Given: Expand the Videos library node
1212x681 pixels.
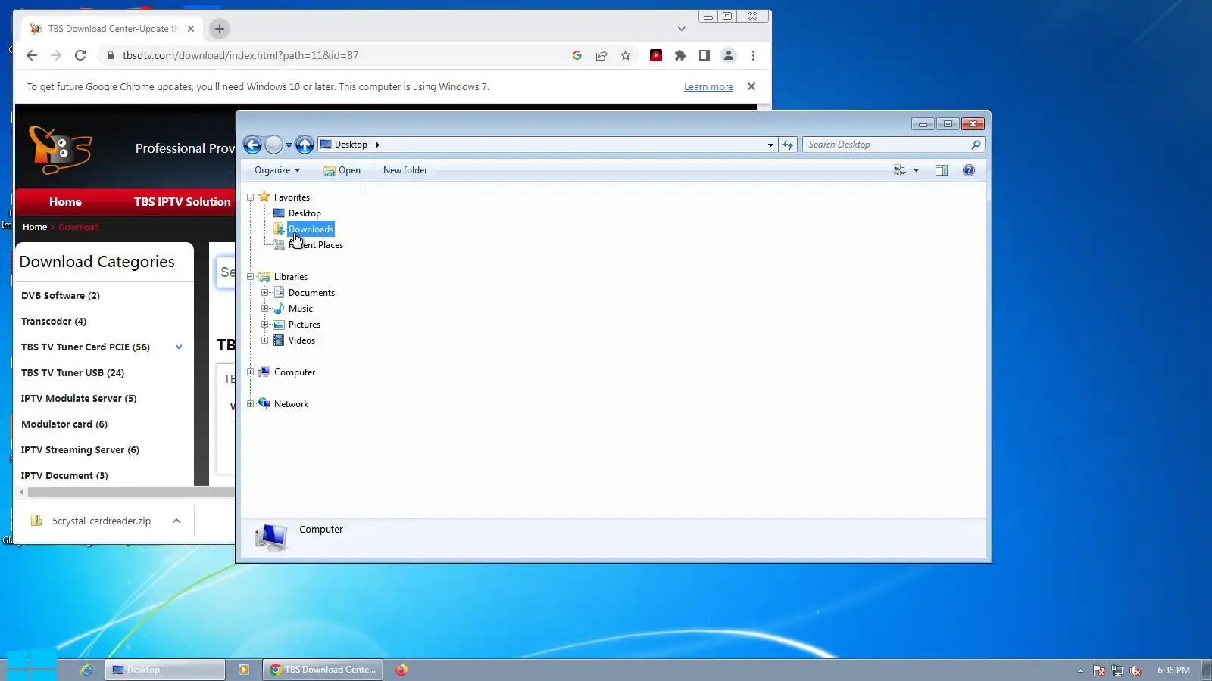Looking at the screenshot, I should [x=264, y=340].
